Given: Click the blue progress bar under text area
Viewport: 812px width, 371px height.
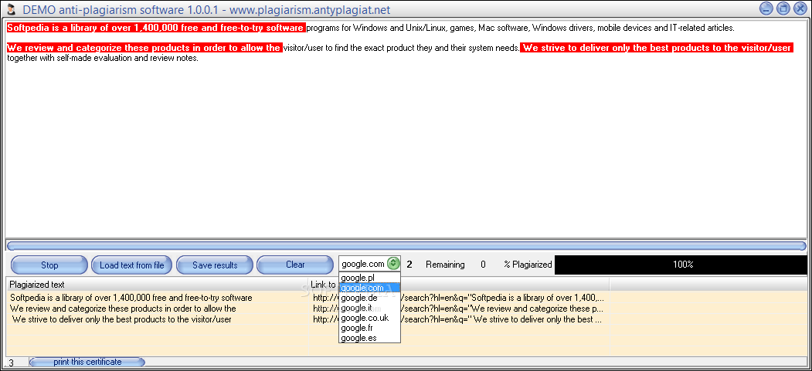Looking at the screenshot, I should (x=406, y=246).
